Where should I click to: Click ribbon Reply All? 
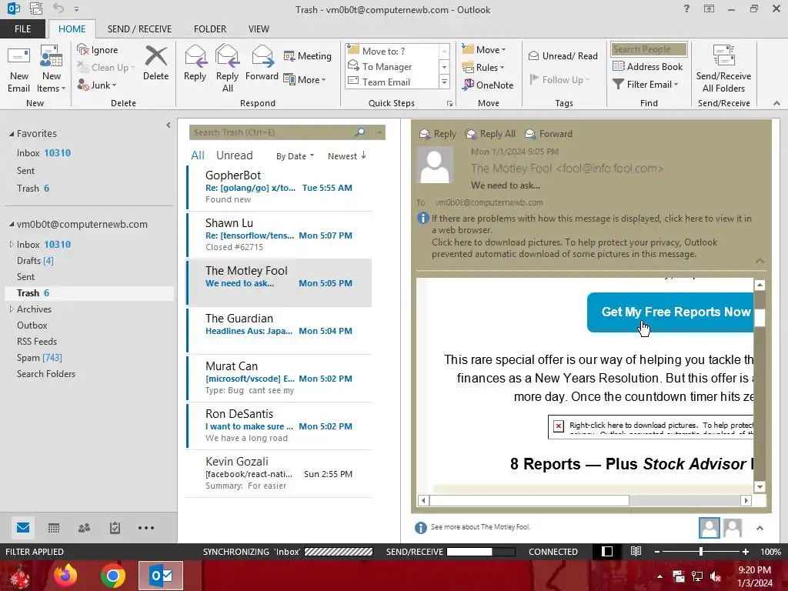pyautogui.click(x=227, y=69)
